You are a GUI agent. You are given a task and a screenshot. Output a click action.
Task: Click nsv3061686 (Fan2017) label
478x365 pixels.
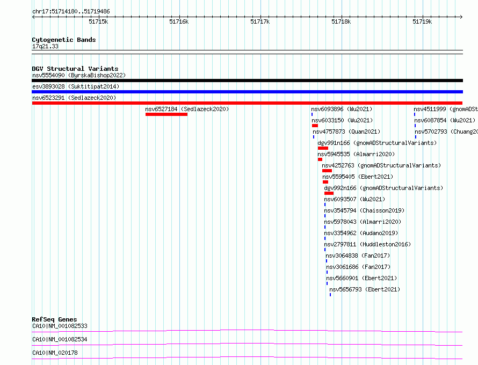[358, 267]
